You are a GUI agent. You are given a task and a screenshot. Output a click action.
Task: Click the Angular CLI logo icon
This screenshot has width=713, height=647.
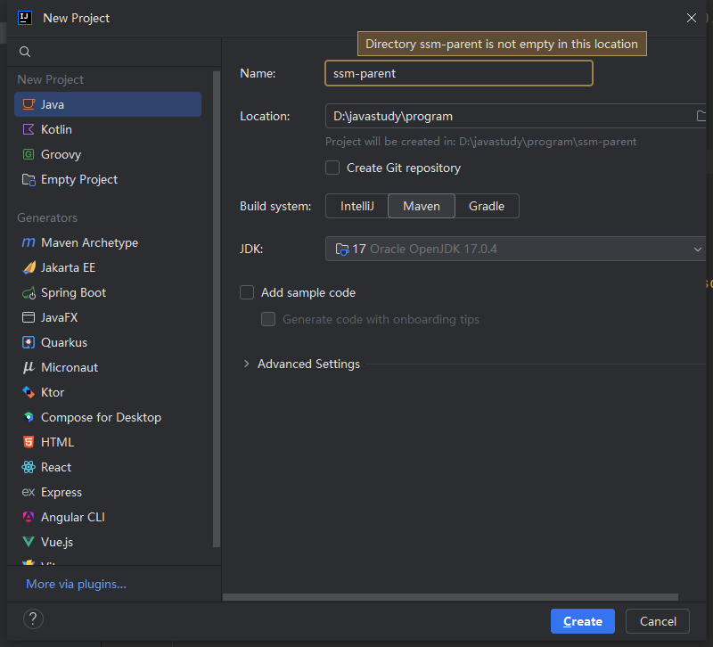coord(29,517)
